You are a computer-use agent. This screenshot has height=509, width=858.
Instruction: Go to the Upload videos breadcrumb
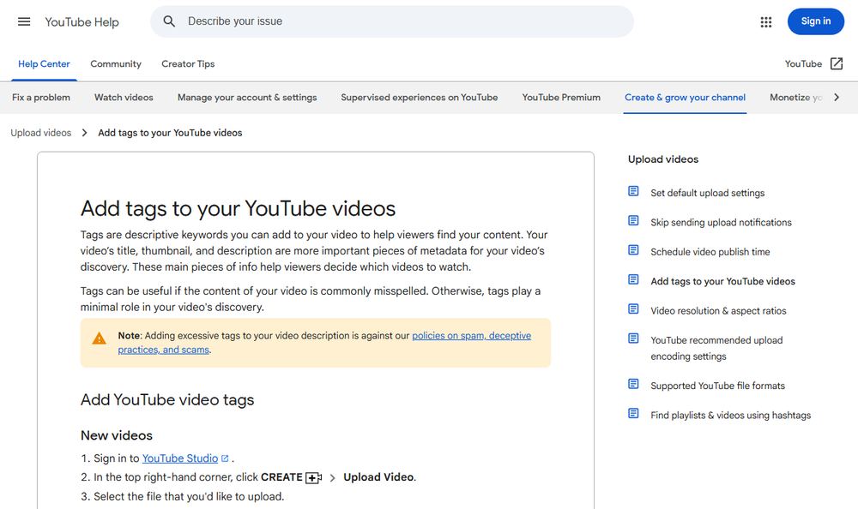tap(41, 133)
